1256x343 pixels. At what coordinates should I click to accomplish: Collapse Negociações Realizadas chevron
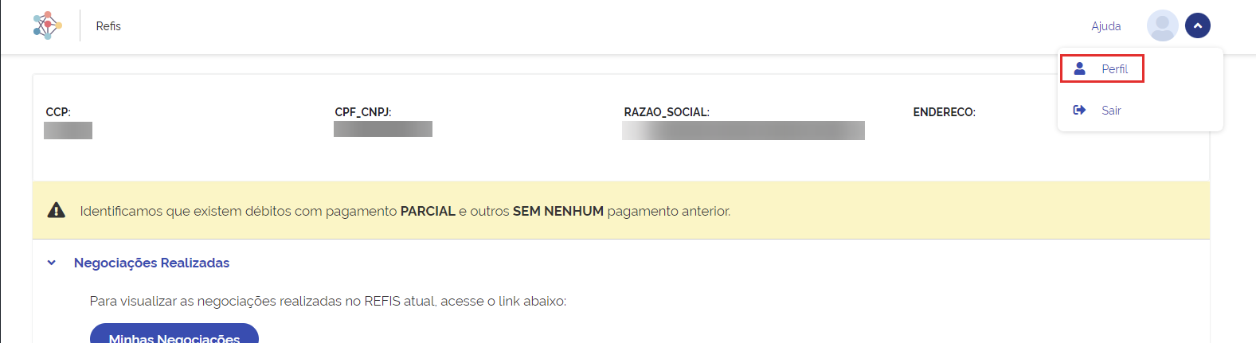52,263
